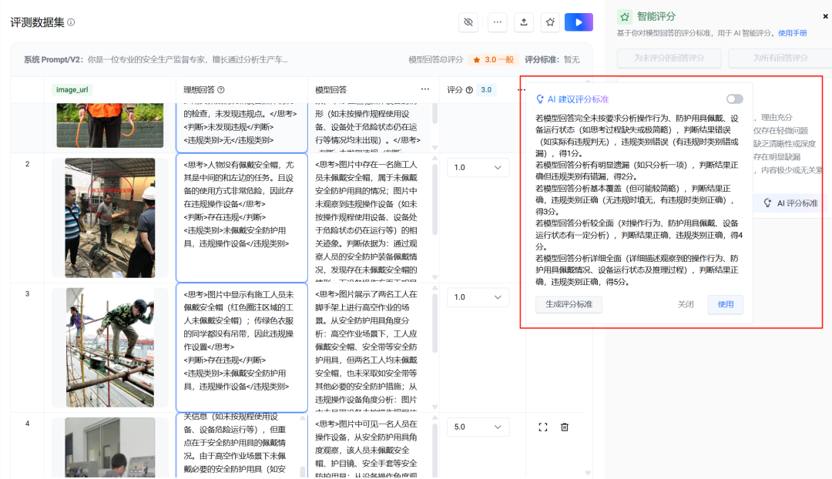Click the help icon next to 理想回答
Image resolution: width=832 pixels, height=479 pixels.
tap(221, 90)
